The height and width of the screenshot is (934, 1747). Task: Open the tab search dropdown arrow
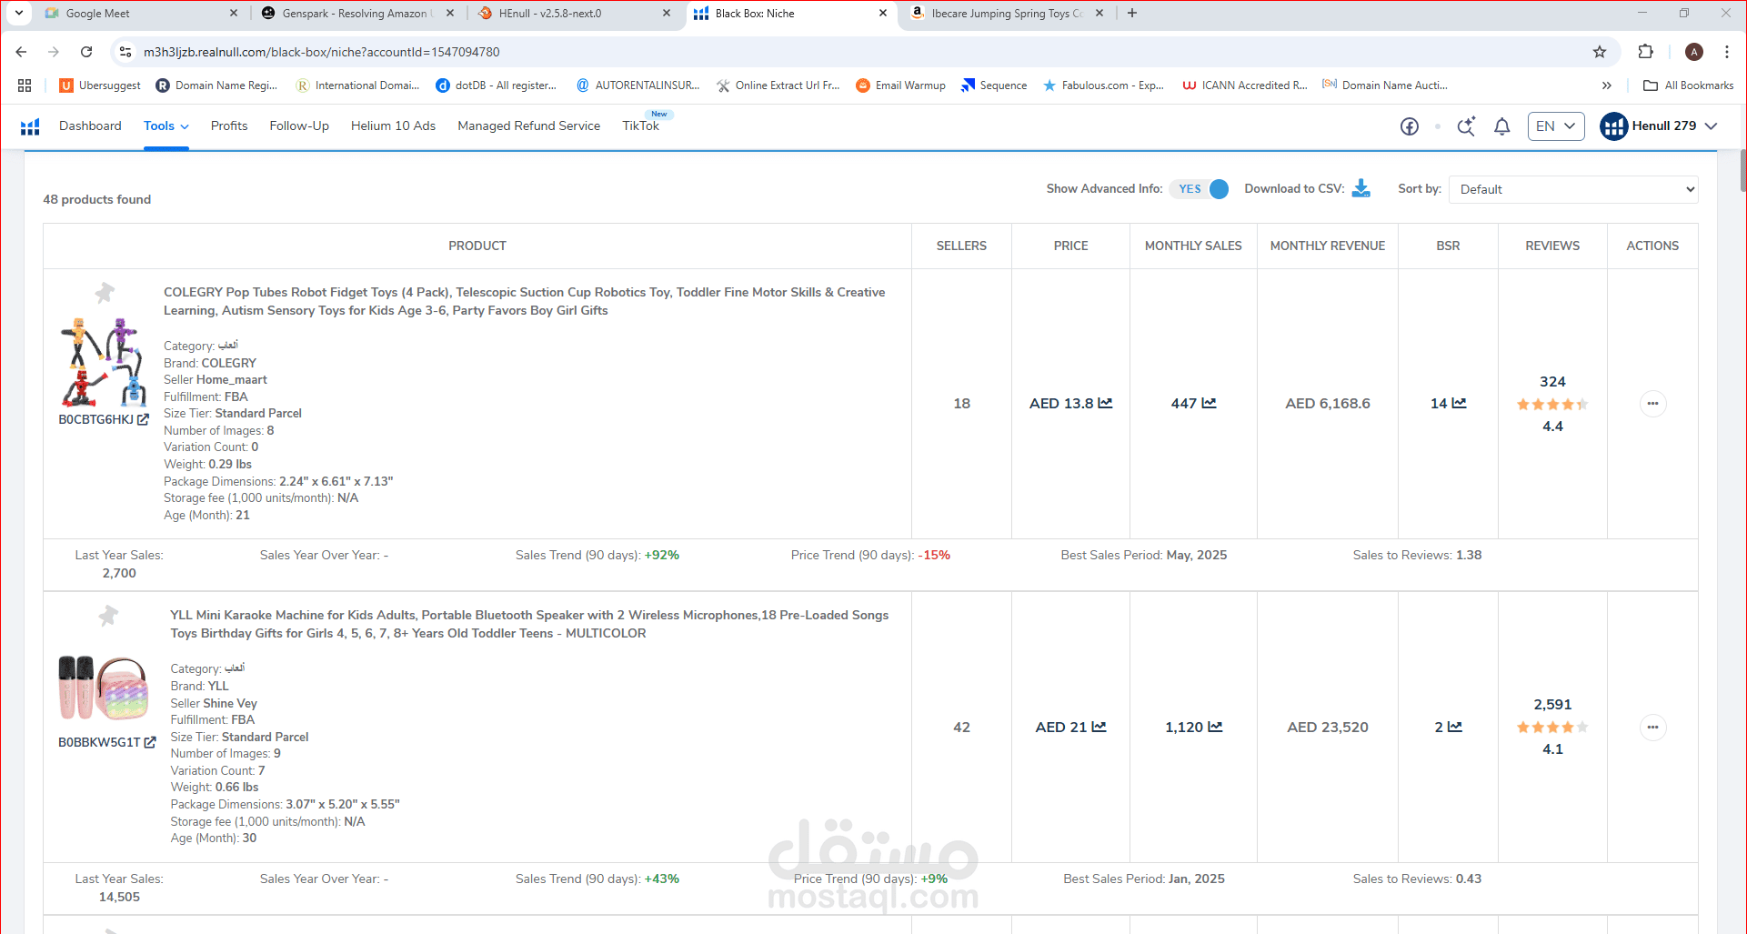18,13
